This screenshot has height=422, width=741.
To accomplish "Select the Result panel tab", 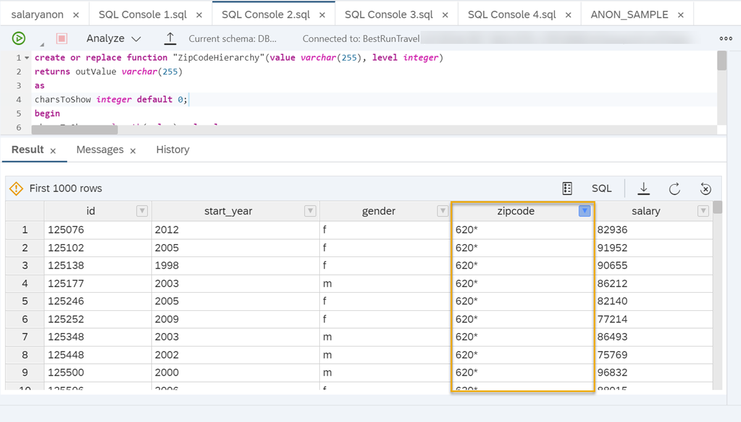I will 28,150.
